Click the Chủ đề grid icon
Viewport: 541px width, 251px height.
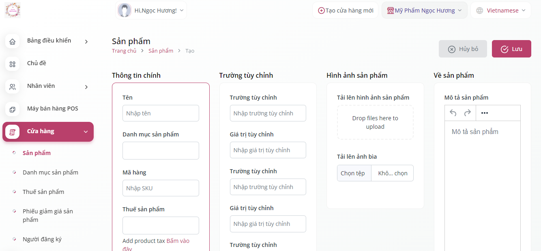tap(13, 64)
